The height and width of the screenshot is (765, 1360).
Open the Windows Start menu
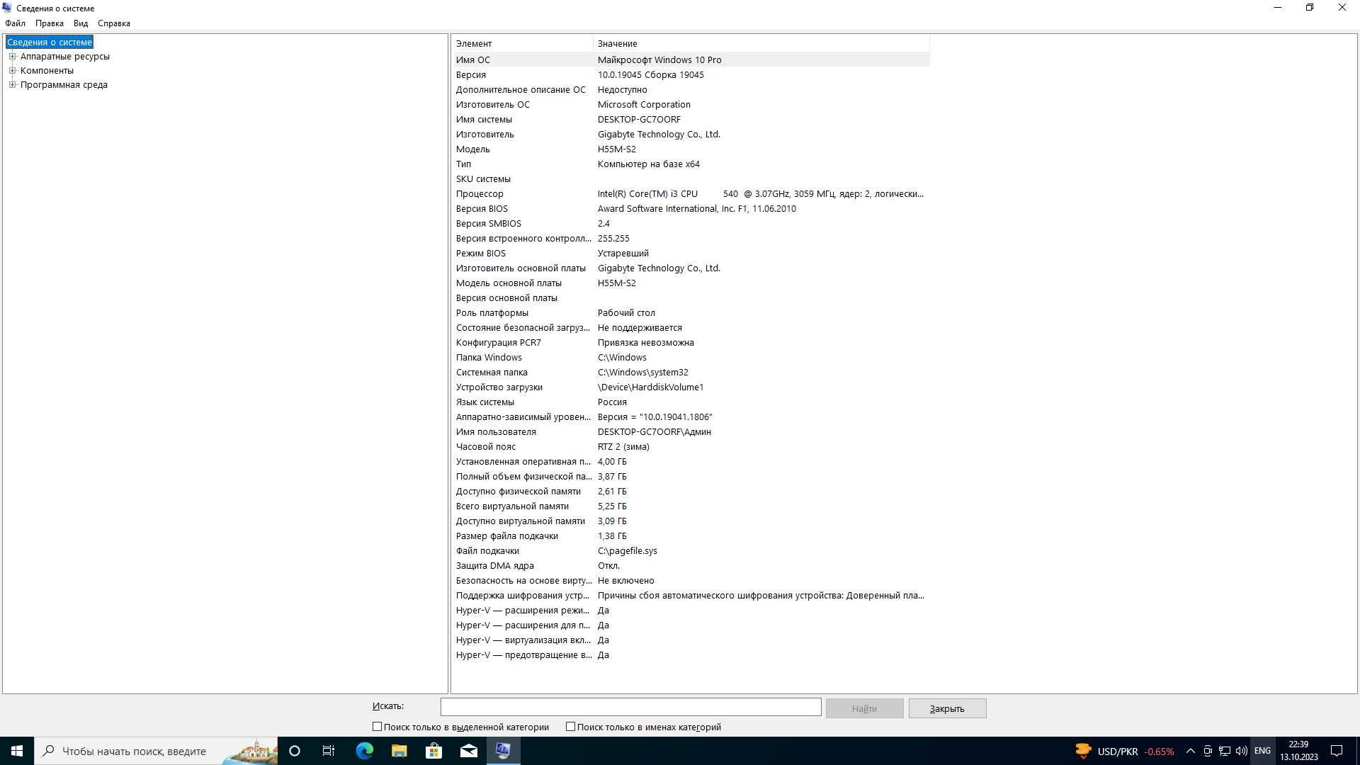click(17, 751)
